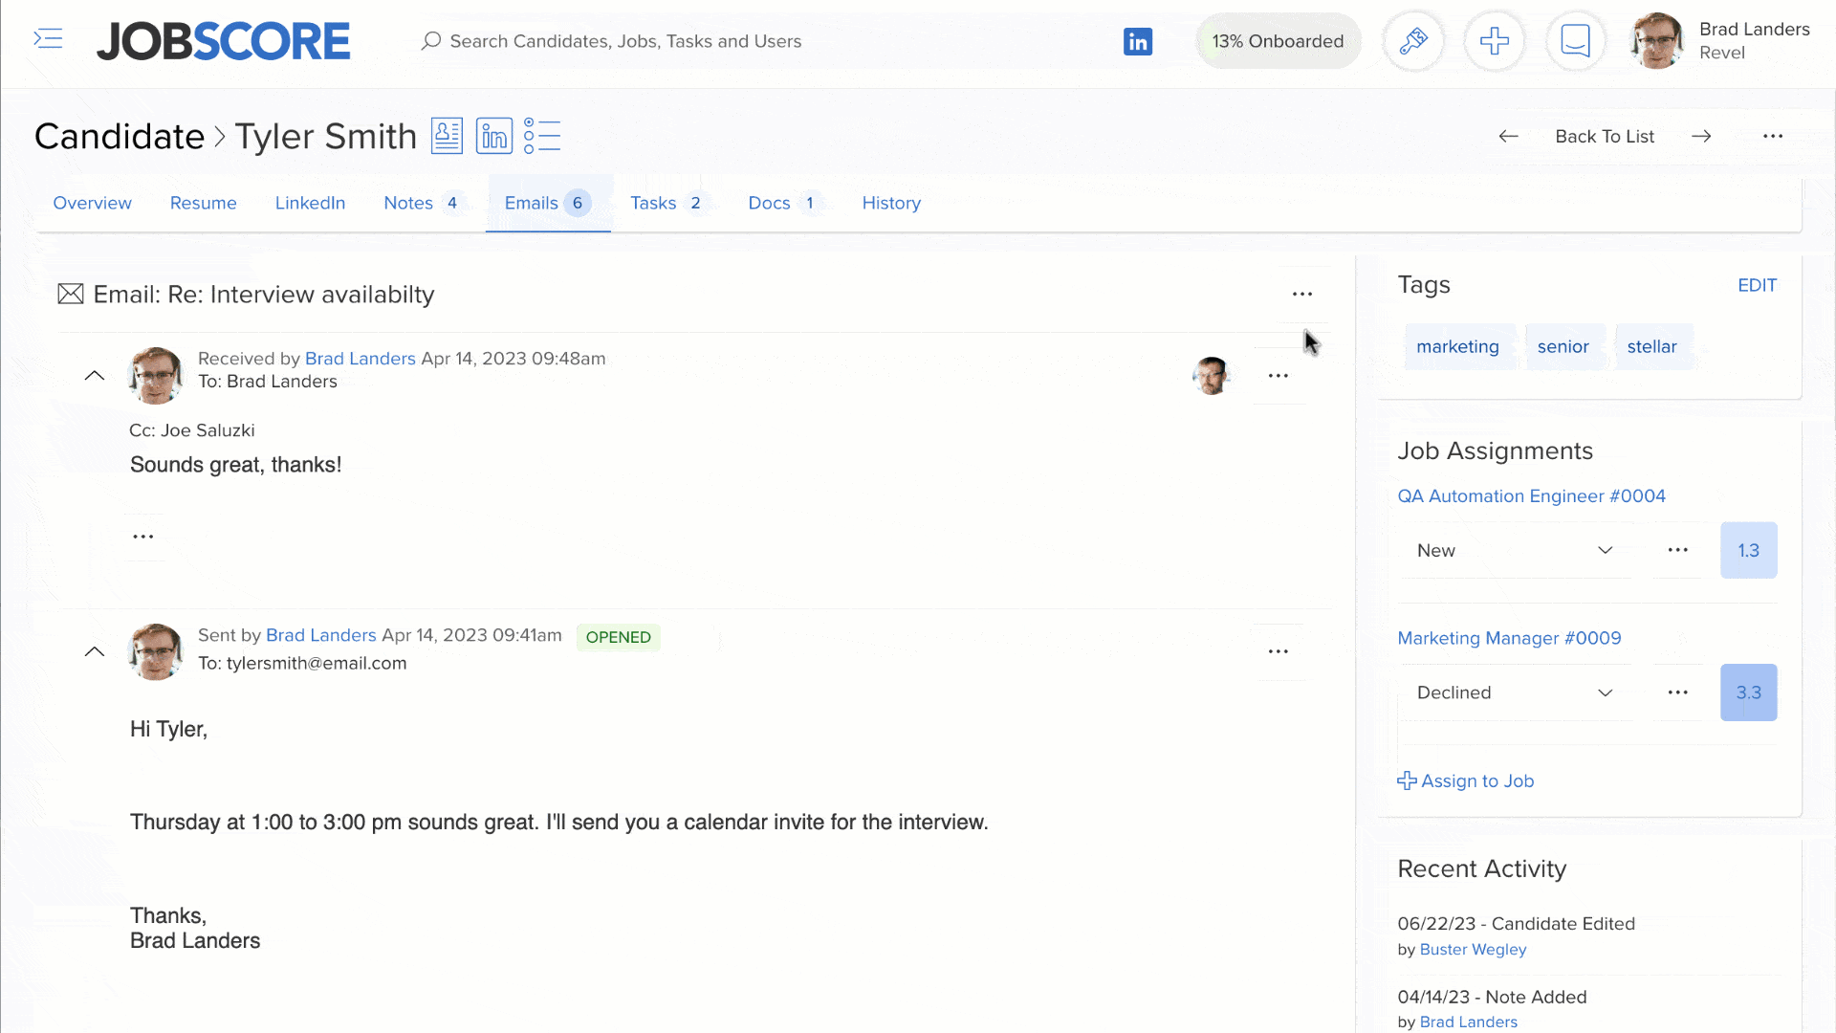Click text 'Cc: Joe Saluzki'
This screenshot has height=1033, width=1836.
pyautogui.click(x=192, y=430)
